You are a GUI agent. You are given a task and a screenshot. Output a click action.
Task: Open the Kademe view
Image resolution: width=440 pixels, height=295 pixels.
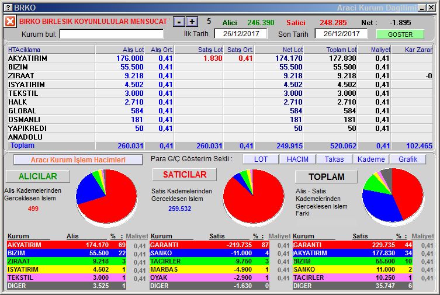coord(371,159)
